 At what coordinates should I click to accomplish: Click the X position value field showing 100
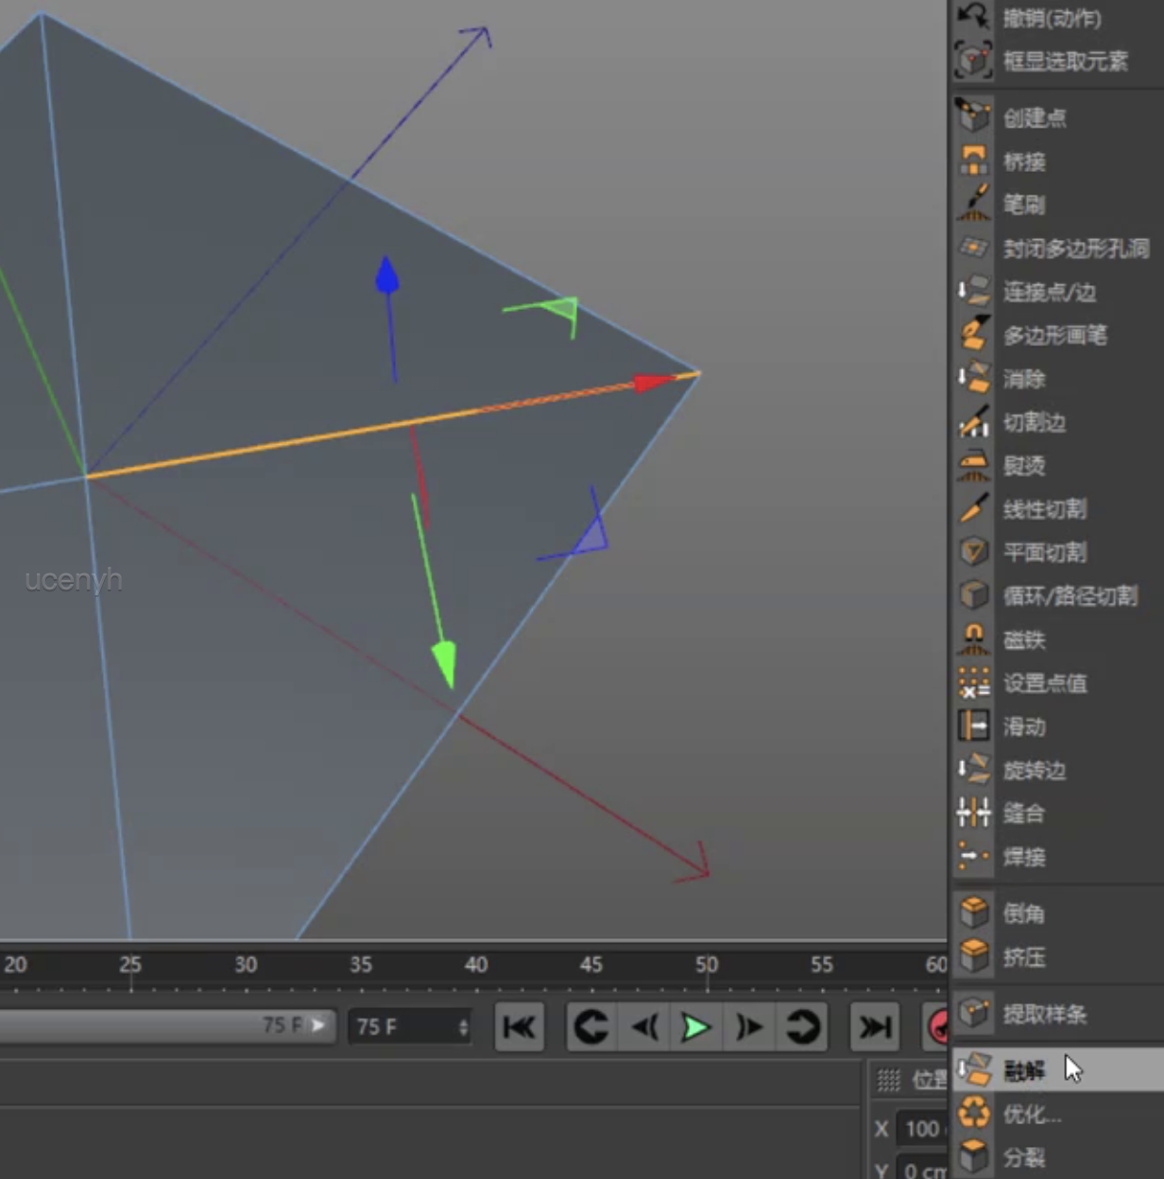[921, 1129]
